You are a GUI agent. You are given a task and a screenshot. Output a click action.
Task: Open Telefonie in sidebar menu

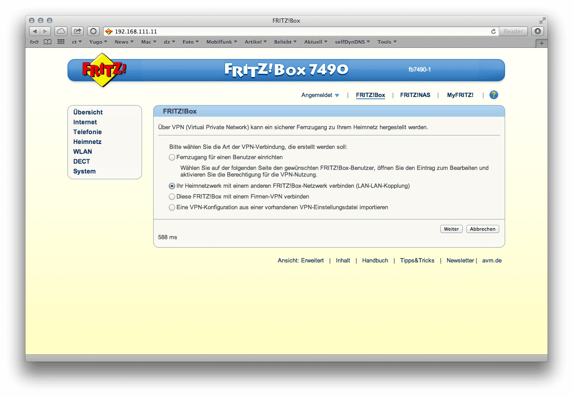[x=88, y=132]
